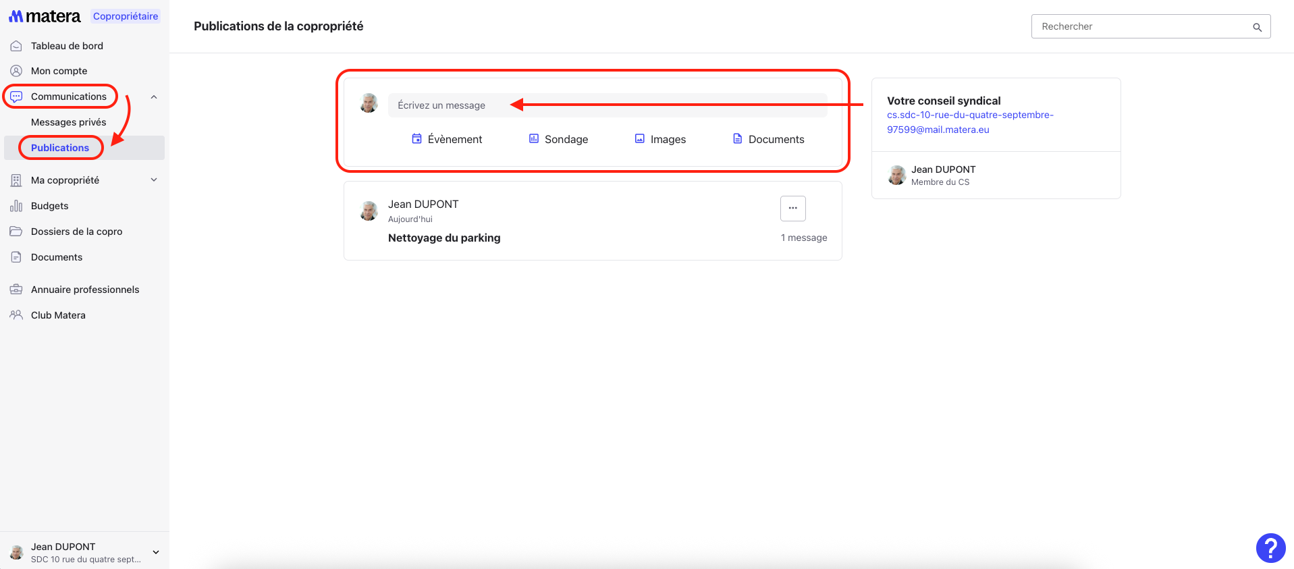Image resolution: width=1294 pixels, height=569 pixels.
Task: Open the blue help question mark
Action: (x=1270, y=548)
